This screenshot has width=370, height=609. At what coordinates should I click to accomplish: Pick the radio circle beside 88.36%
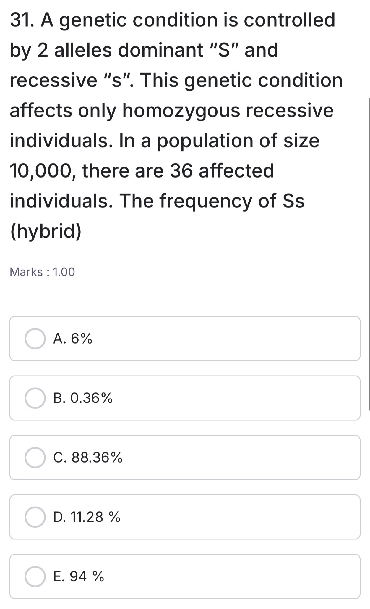pyautogui.click(x=35, y=457)
